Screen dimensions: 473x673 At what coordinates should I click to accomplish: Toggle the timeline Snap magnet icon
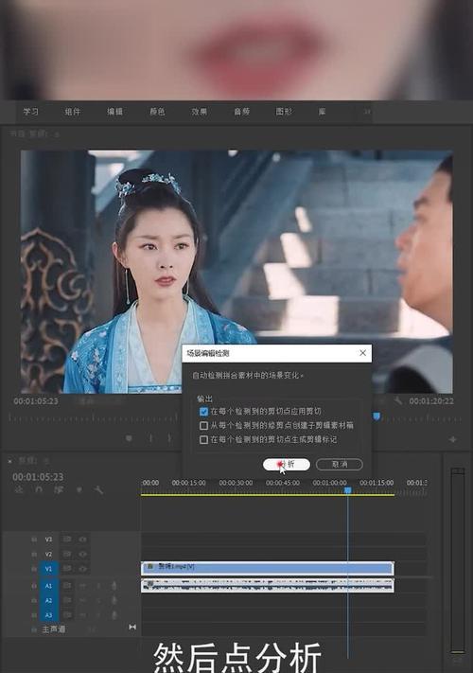point(39,489)
